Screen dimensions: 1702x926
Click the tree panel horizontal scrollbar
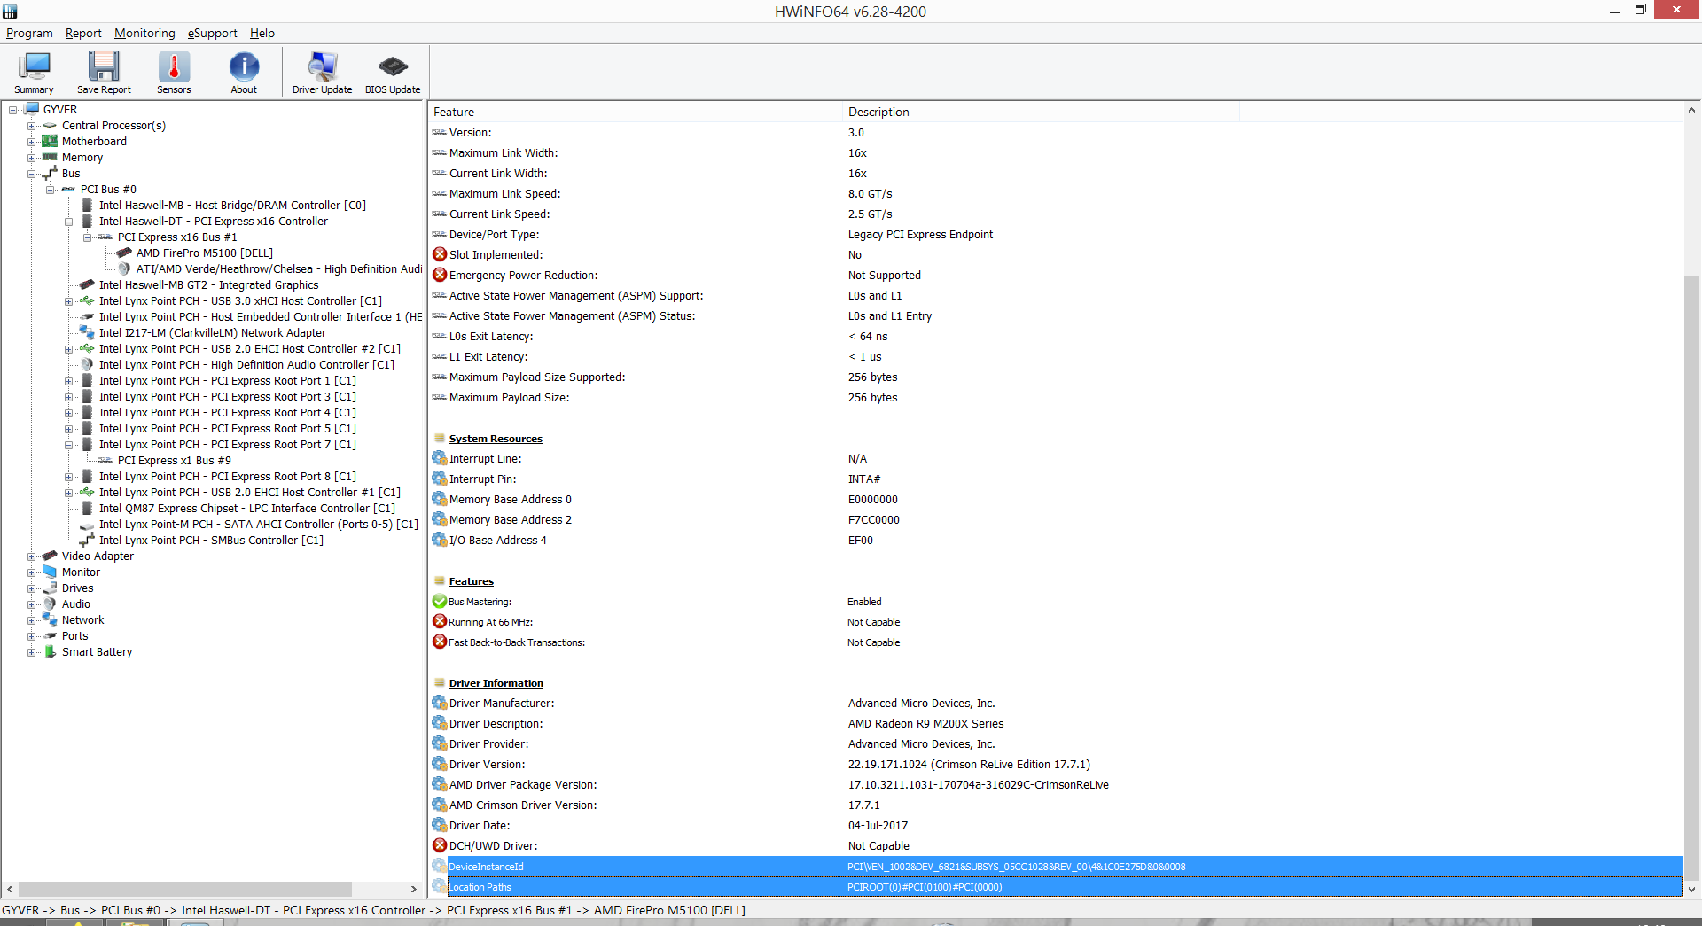point(185,889)
